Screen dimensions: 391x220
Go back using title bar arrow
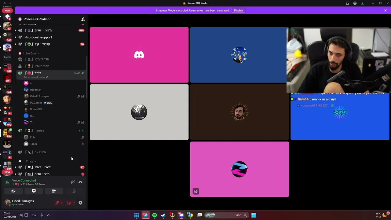point(5,3)
